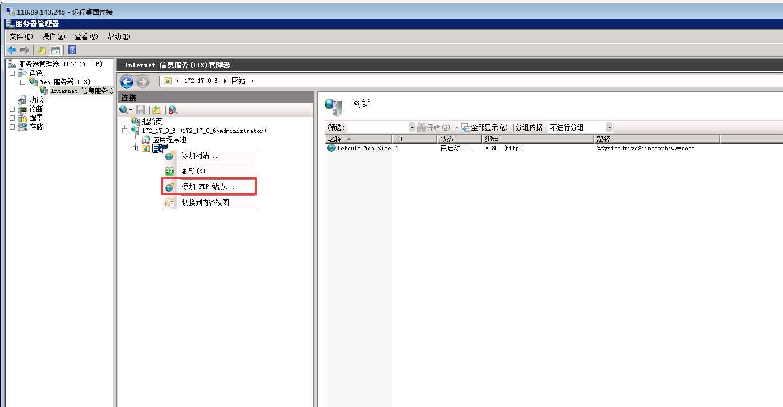Image resolution: width=783 pixels, height=407 pixels.
Task: Click the 网站 breadcrumb segment
Action: pos(238,81)
